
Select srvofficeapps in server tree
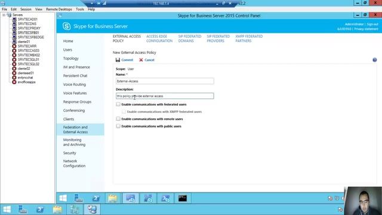26,82
